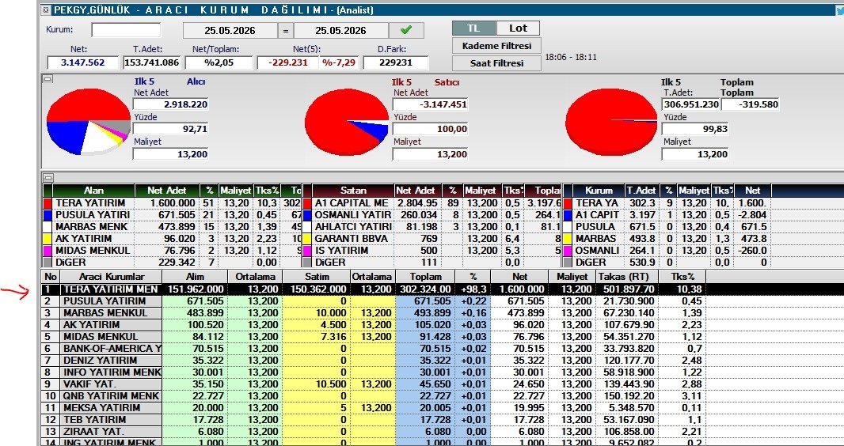Viewport: 844px width, 446px height.
Task: Select the D.Fark value 229231
Action: coord(396,62)
